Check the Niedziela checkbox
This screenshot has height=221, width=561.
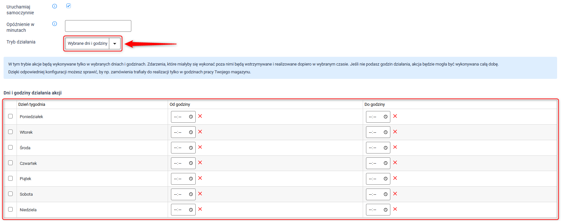[10, 209]
